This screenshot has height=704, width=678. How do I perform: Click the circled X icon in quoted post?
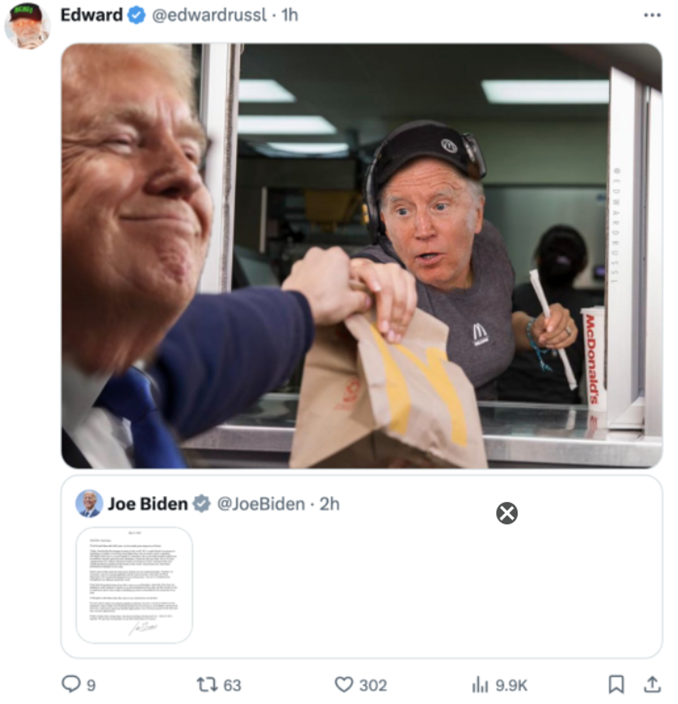tap(507, 514)
